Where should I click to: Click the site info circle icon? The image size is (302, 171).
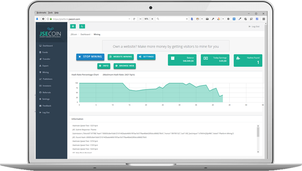click(x=48, y=19)
